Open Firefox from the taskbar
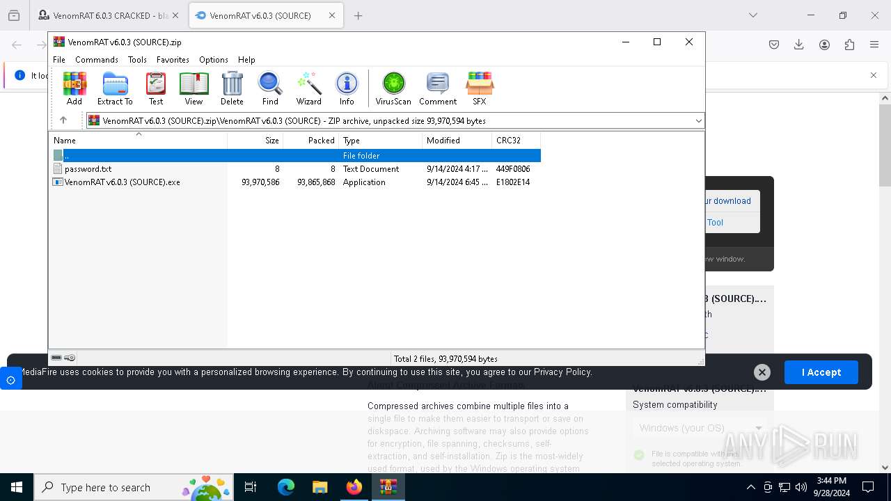 pyautogui.click(x=354, y=487)
